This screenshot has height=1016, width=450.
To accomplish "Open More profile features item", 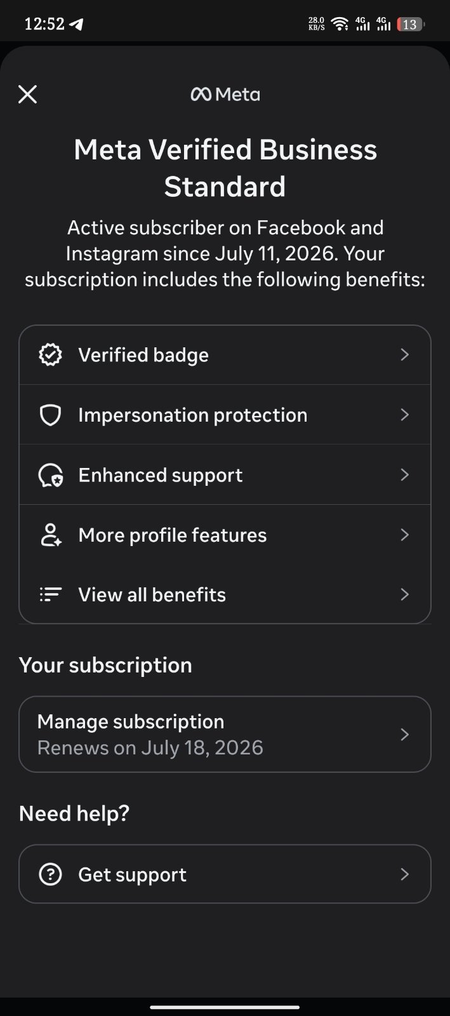I will [225, 535].
